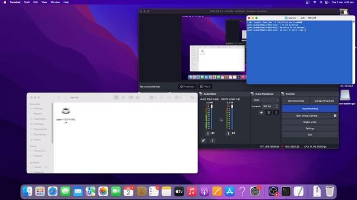This screenshot has width=357, height=200.
Task: Open Downloads in Finder sidebar
Action: [x=39, y=134]
